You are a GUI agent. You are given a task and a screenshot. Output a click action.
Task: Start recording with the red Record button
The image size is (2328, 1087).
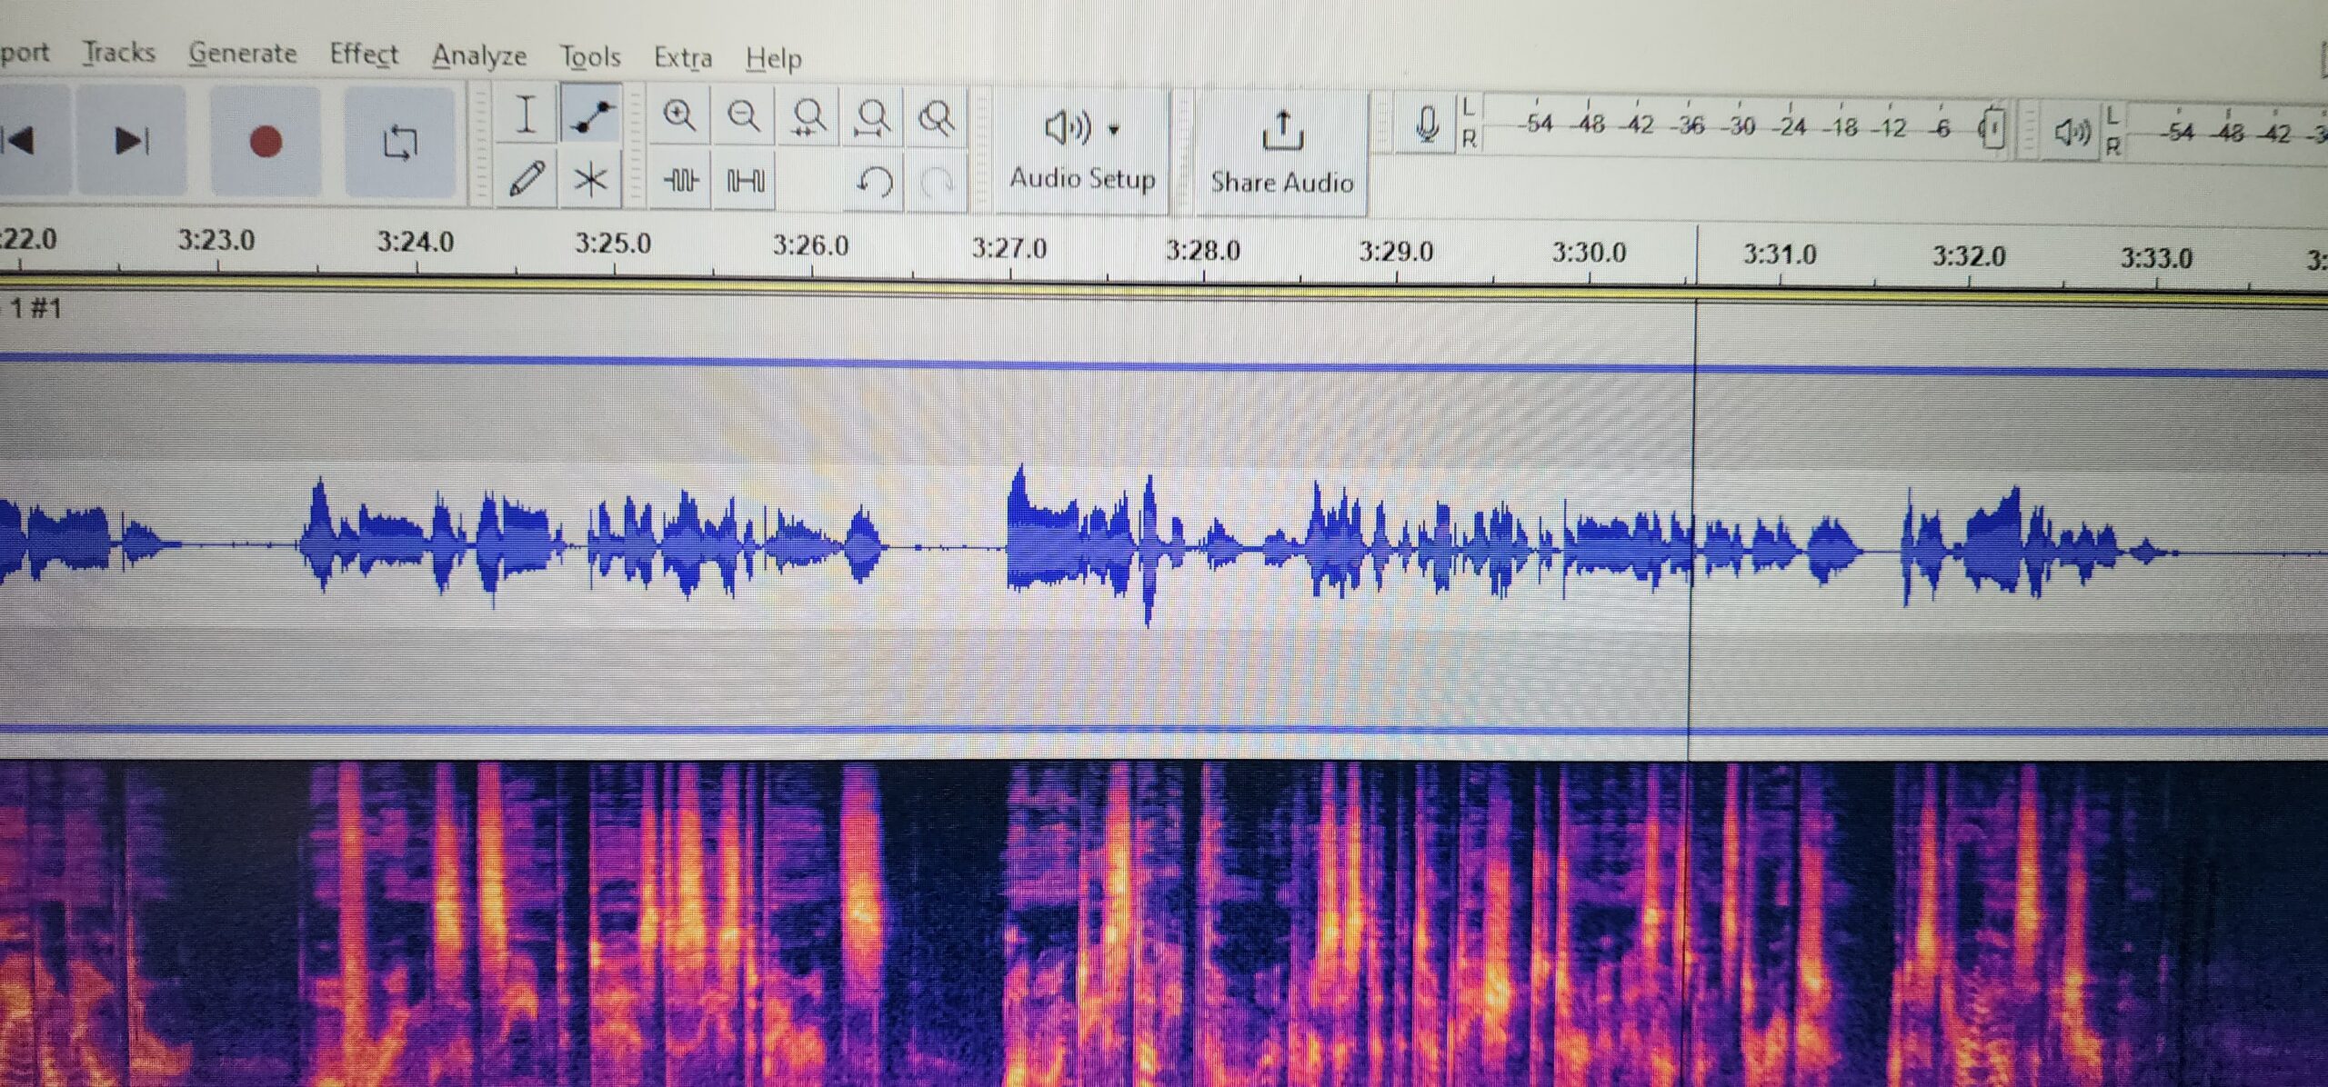266,142
